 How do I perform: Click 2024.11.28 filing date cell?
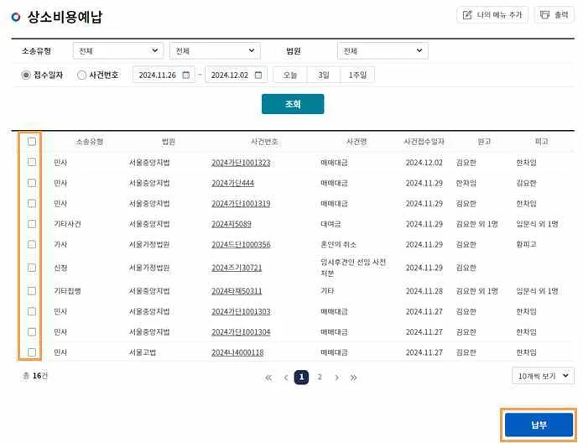click(x=424, y=291)
